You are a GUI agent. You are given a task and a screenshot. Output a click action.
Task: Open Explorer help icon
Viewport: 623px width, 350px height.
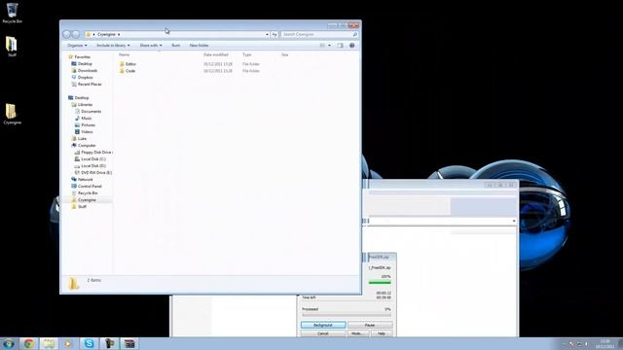coord(352,46)
